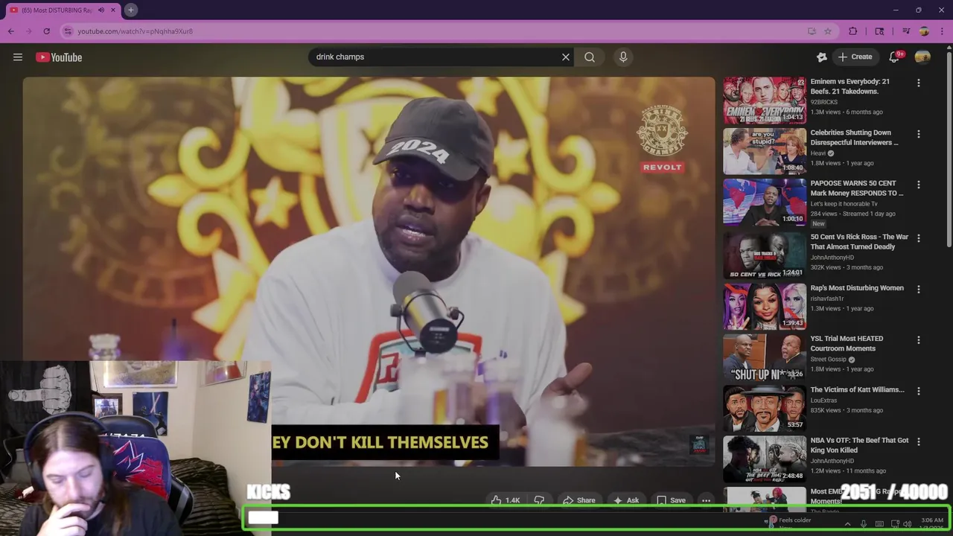Clear the search box with X
The width and height of the screenshot is (953, 536).
566,57
